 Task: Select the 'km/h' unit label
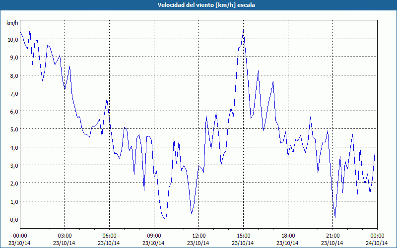[12, 23]
